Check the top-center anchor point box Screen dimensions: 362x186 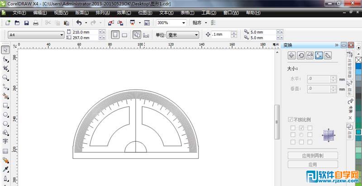point(301,128)
